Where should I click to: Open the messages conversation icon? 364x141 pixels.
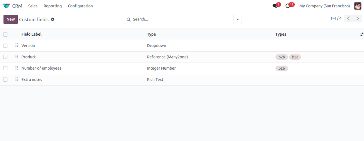pos(275,6)
